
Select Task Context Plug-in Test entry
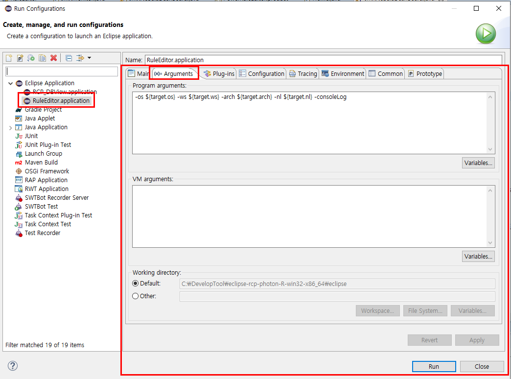coord(58,215)
